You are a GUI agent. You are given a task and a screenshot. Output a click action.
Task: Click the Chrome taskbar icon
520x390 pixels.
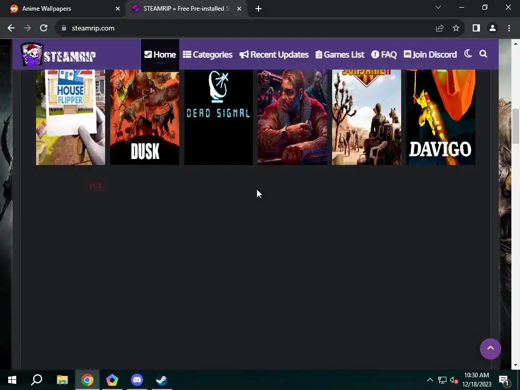coord(87,380)
